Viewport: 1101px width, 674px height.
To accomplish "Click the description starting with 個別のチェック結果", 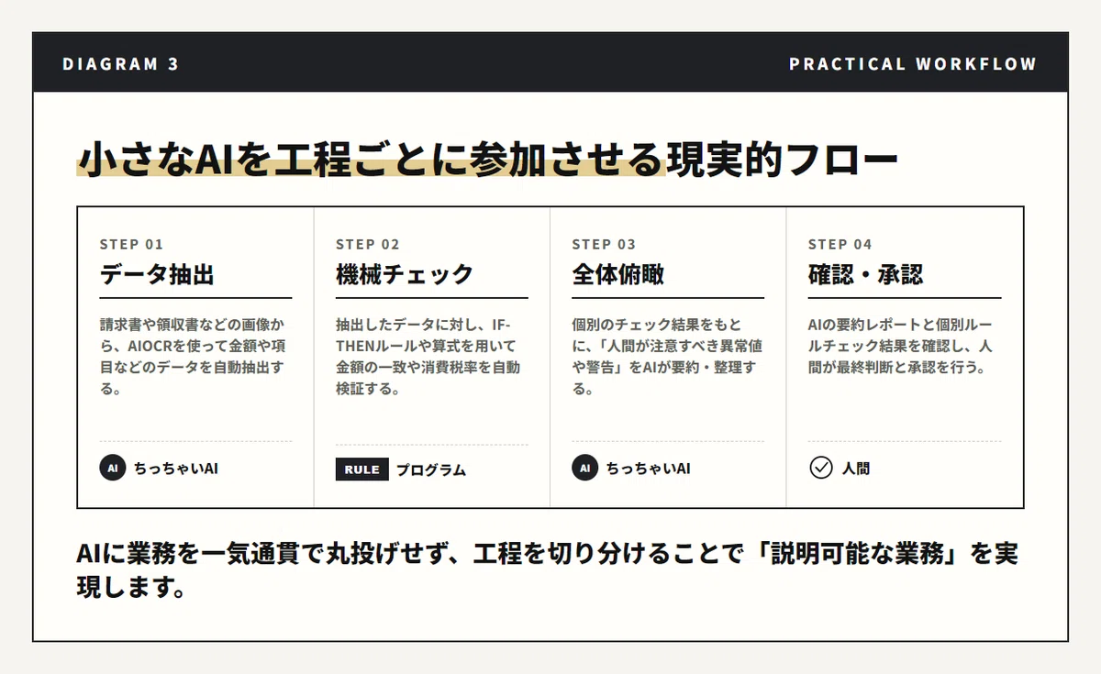I will [x=668, y=357].
